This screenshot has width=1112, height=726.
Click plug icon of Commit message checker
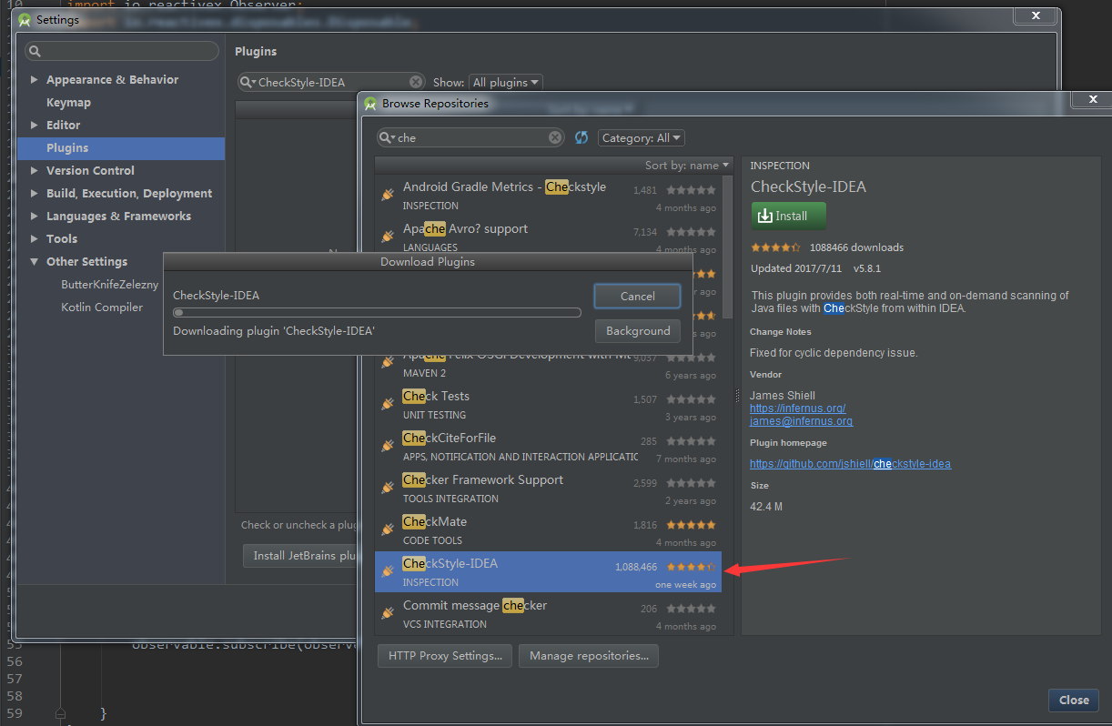point(388,613)
